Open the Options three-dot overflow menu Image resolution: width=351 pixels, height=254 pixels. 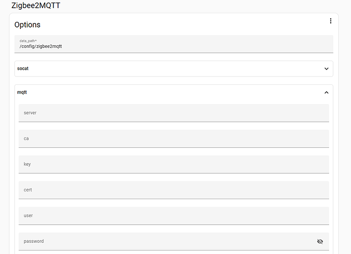pos(330,21)
